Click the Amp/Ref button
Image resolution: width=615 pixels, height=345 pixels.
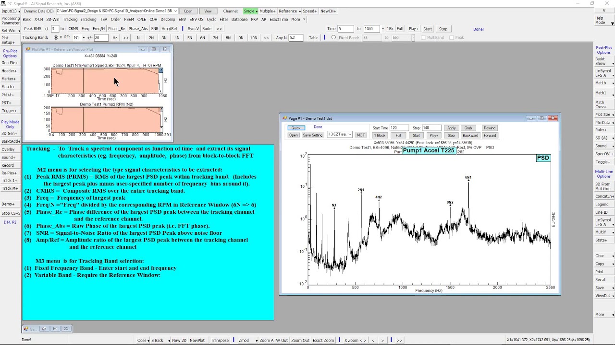pyautogui.click(x=170, y=29)
